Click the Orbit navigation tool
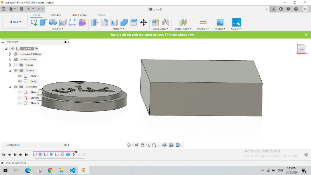The height and width of the screenshot is (175, 311). 129,145
